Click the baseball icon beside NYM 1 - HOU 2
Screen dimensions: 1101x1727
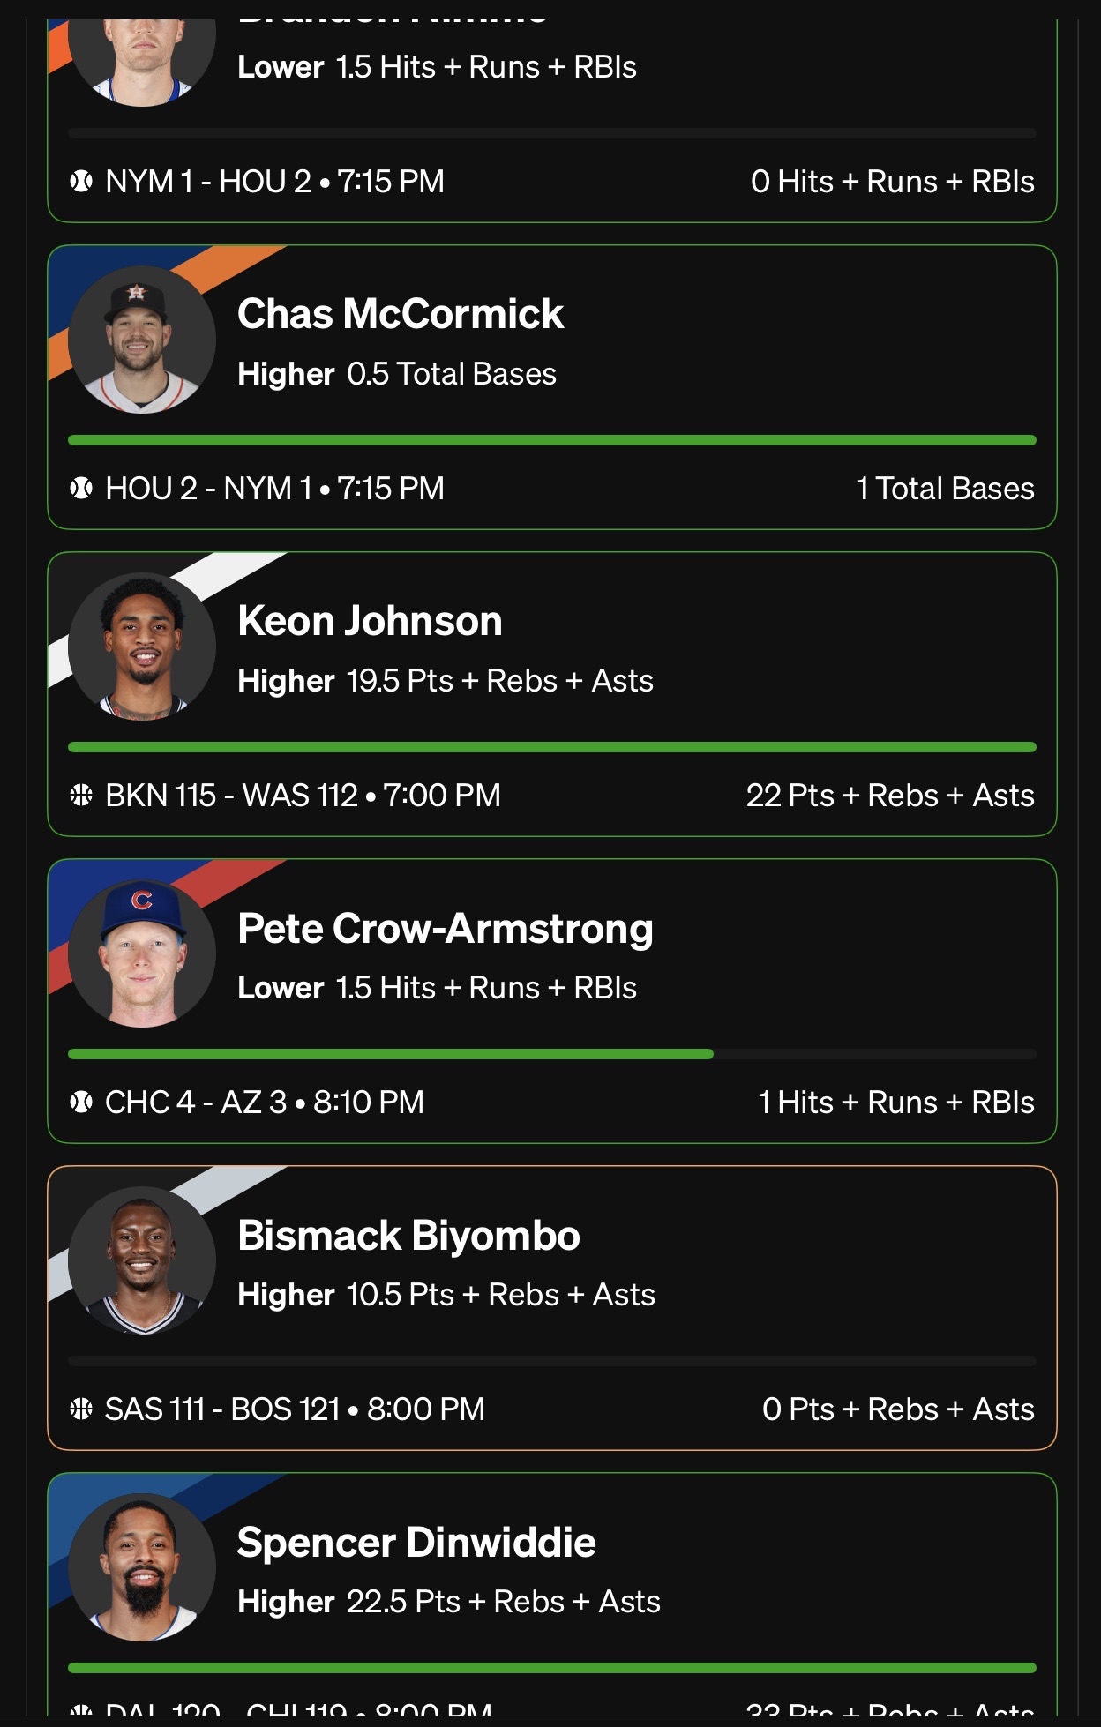tap(81, 182)
